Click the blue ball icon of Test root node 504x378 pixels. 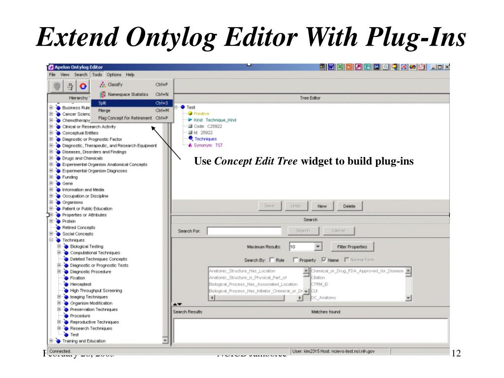[183, 107]
